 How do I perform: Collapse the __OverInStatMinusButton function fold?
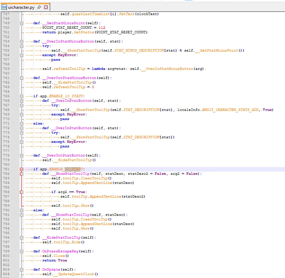[x=22, y=41]
